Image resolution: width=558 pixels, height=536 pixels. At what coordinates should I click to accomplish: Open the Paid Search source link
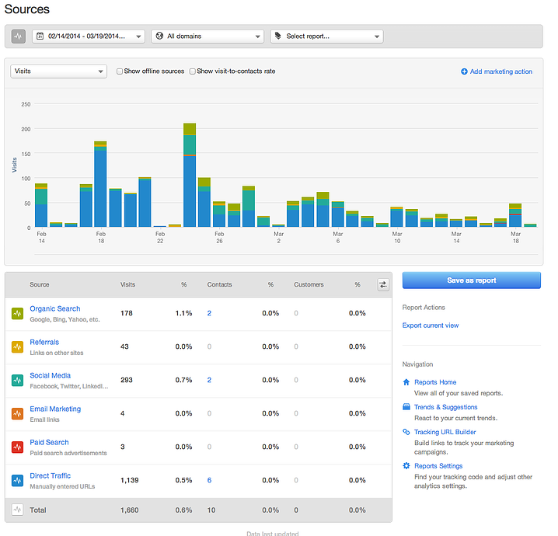[49, 443]
